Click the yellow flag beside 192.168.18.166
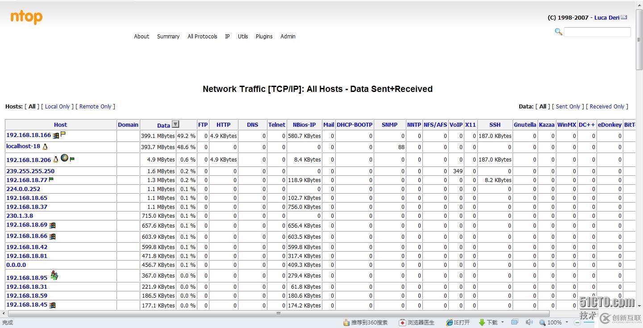This screenshot has height=328, width=643. tap(63, 133)
